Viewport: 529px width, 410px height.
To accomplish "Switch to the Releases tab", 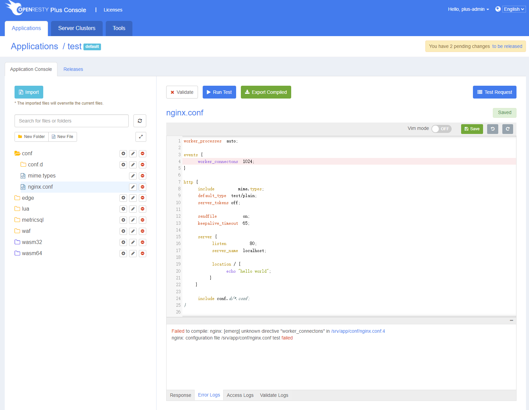I will 73,69.
